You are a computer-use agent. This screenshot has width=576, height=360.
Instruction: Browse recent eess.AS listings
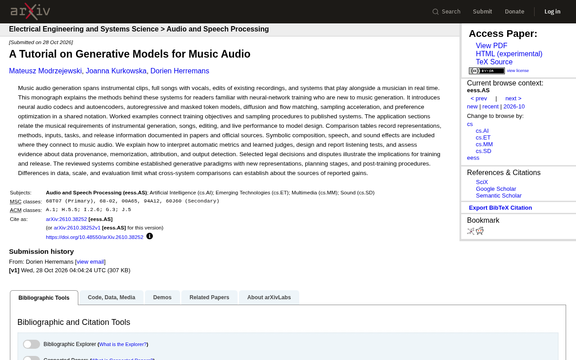tap(490, 107)
